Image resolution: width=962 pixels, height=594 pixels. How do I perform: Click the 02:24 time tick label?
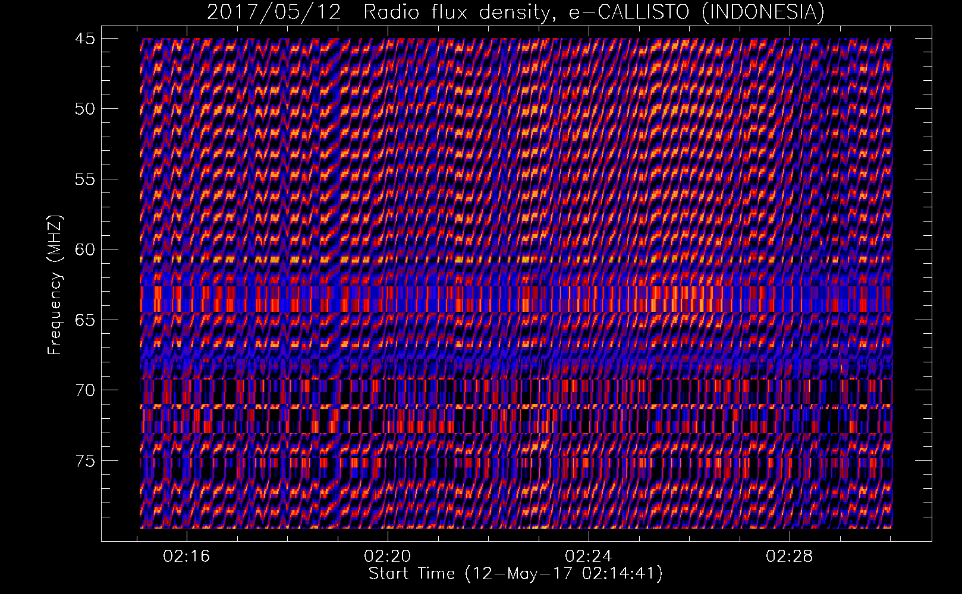[589, 557]
